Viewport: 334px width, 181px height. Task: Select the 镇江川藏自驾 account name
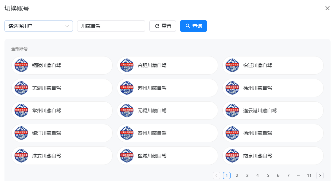click(47, 133)
